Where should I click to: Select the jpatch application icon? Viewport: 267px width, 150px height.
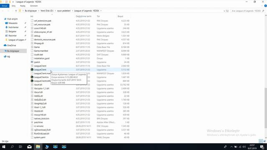click(x=32, y=62)
